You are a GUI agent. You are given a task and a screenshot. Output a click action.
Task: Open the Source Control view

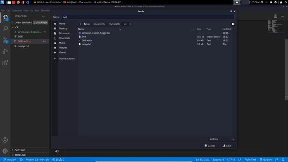click(5, 40)
